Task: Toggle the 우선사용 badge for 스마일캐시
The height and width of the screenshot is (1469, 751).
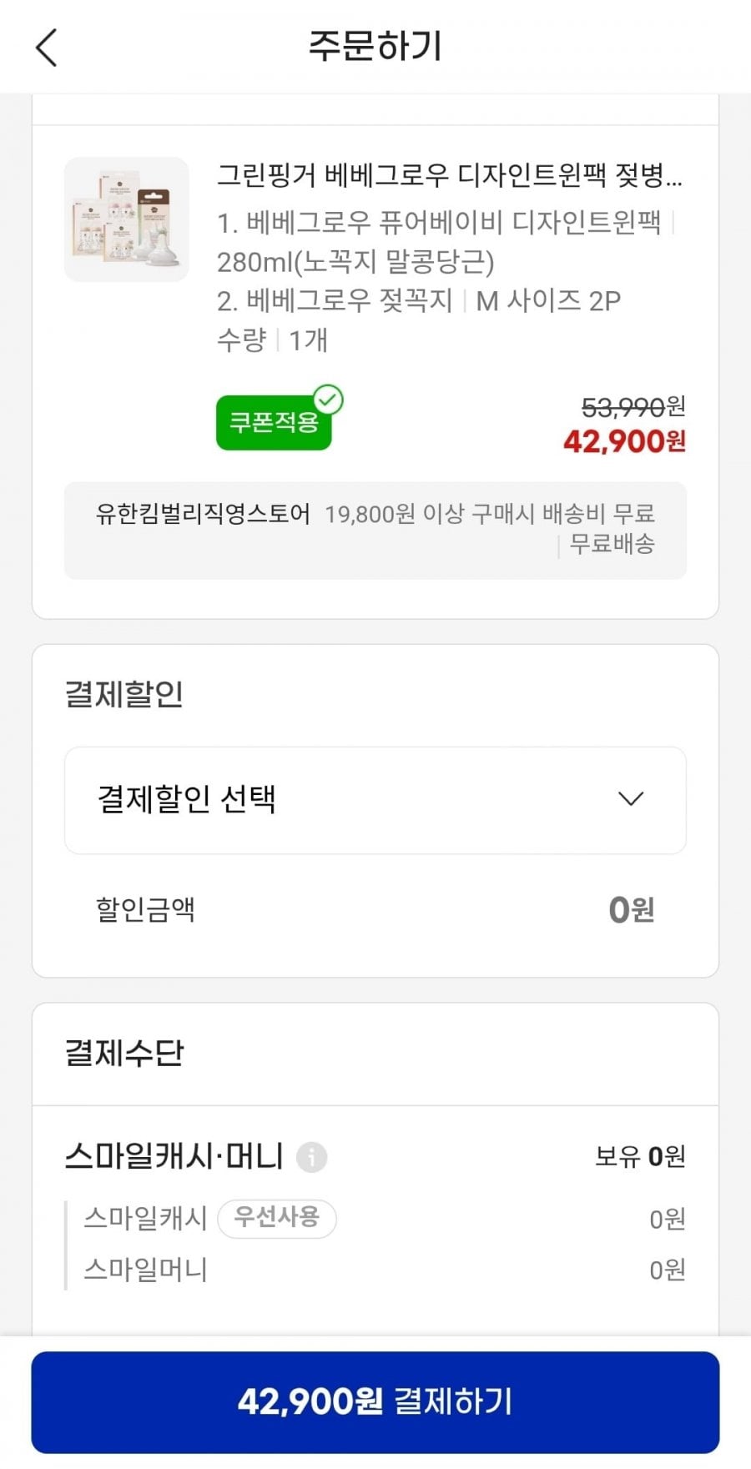Action: 276,1218
